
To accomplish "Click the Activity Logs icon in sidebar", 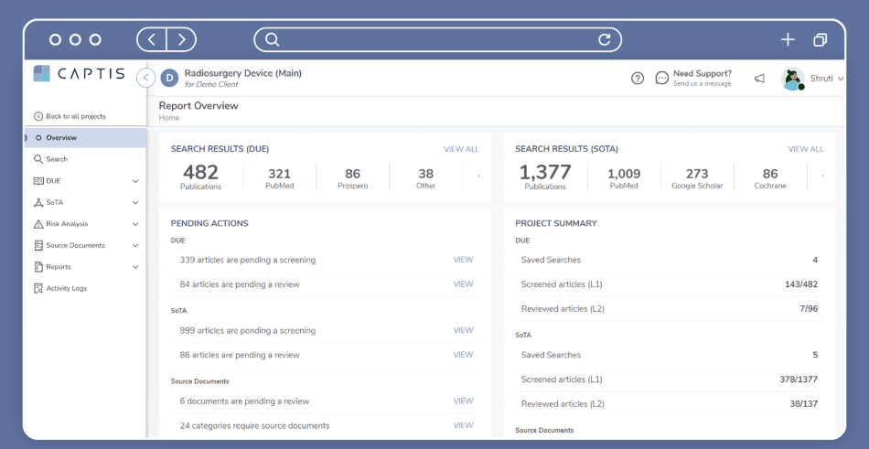I will tap(38, 288).
